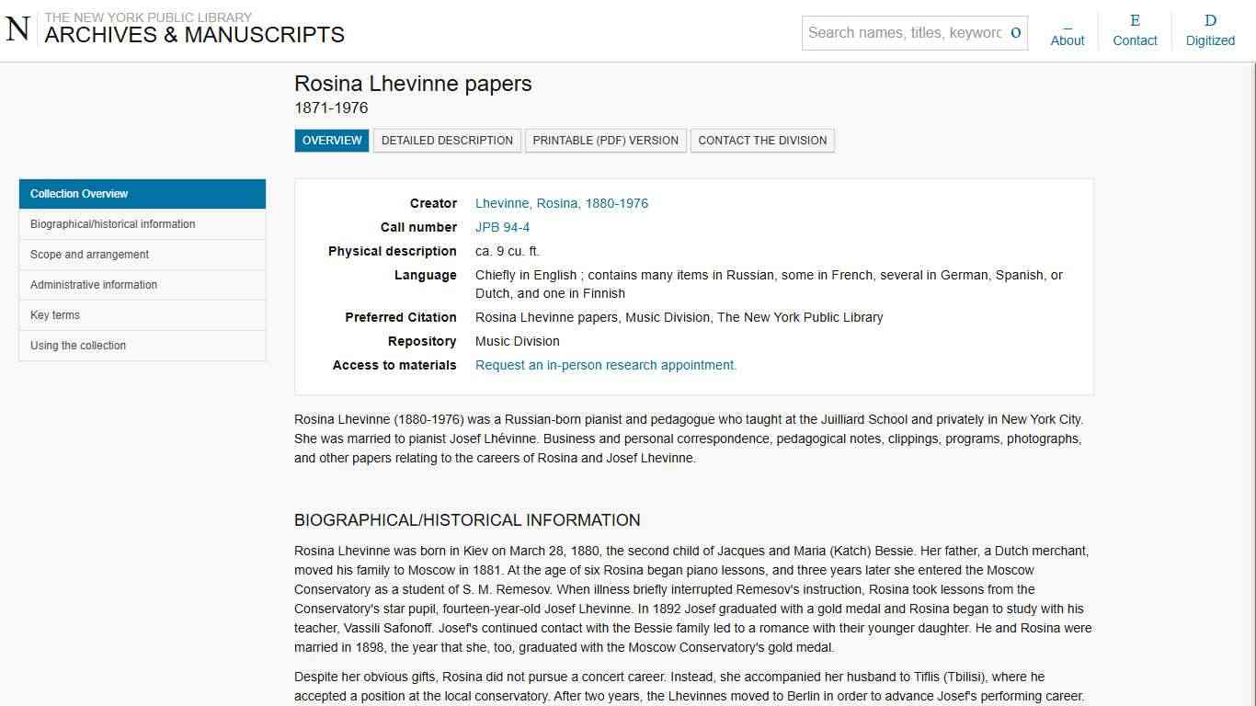Viewport: 1256px width, 706px height.
Task: Click the JPB 94-4 call number link
Action: (x=502, y=227)
